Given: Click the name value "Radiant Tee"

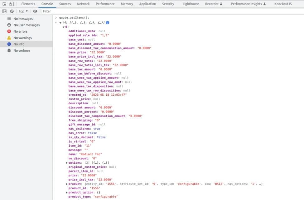Looking at the screenshot, I should tap(90, 154).
